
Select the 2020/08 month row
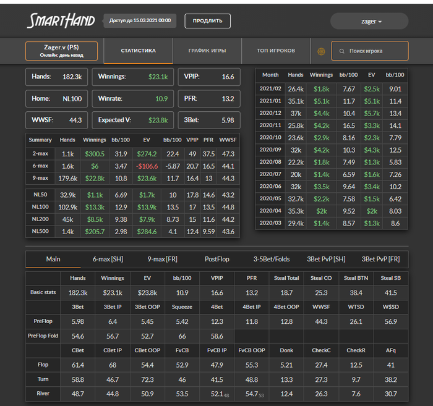(x=332, y=162)
